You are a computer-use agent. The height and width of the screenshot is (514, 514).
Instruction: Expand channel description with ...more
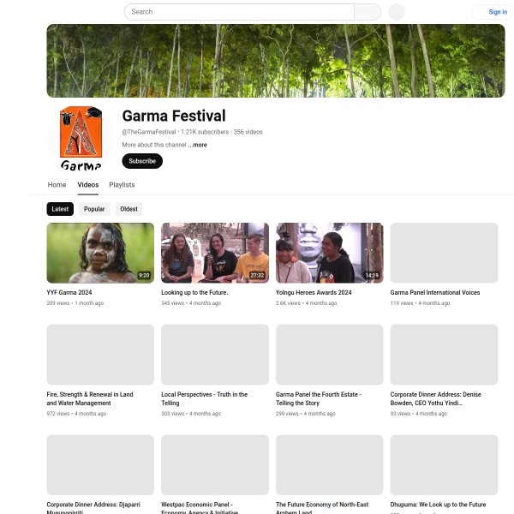click(197, 145)
